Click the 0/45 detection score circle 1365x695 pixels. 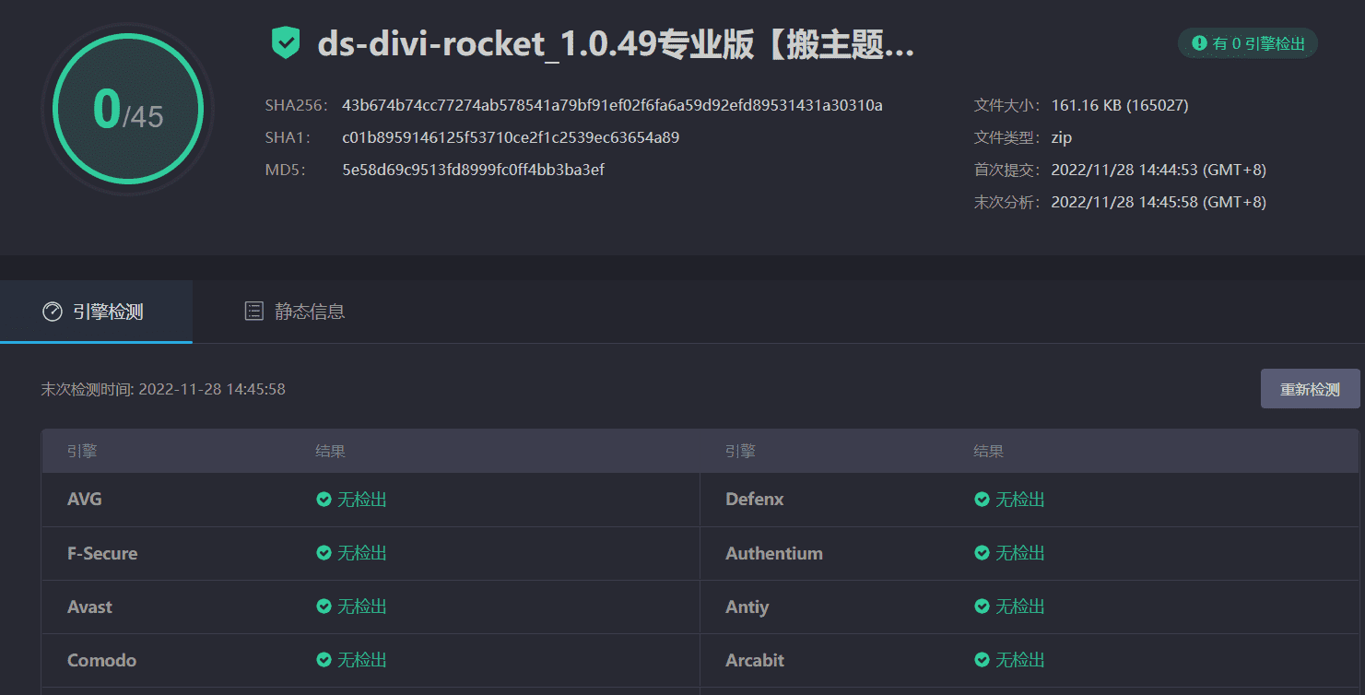point(127,109)
